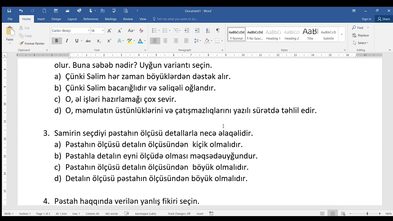Open the font size dropdown
This screenshot has height=221, width=393.
pyautogui.click(x=103, y=31)
